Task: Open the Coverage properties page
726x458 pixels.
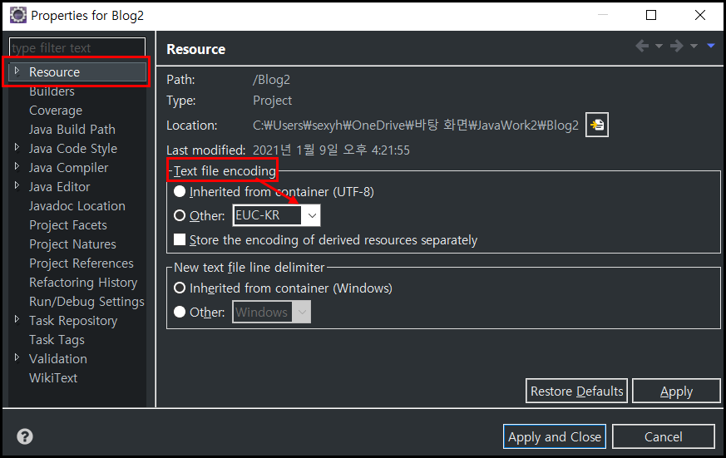Action: [x=56, y=111]
